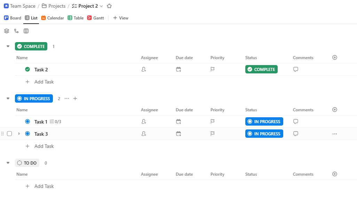Open comments icon for Task 2
This screenshot has width=357, height=199.
coord(296,70)
